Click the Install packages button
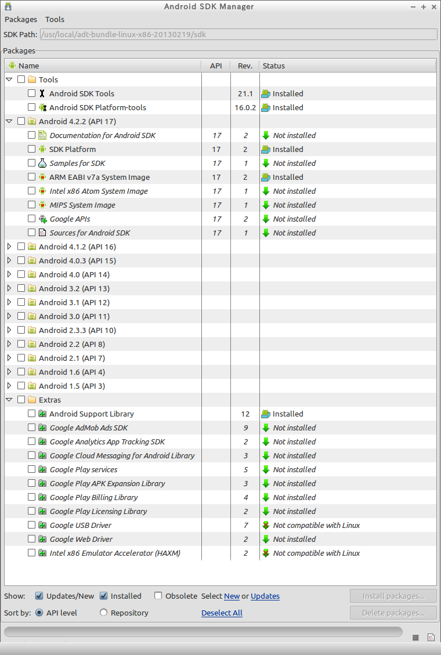The image size is (441, 655). click(393, 596)
